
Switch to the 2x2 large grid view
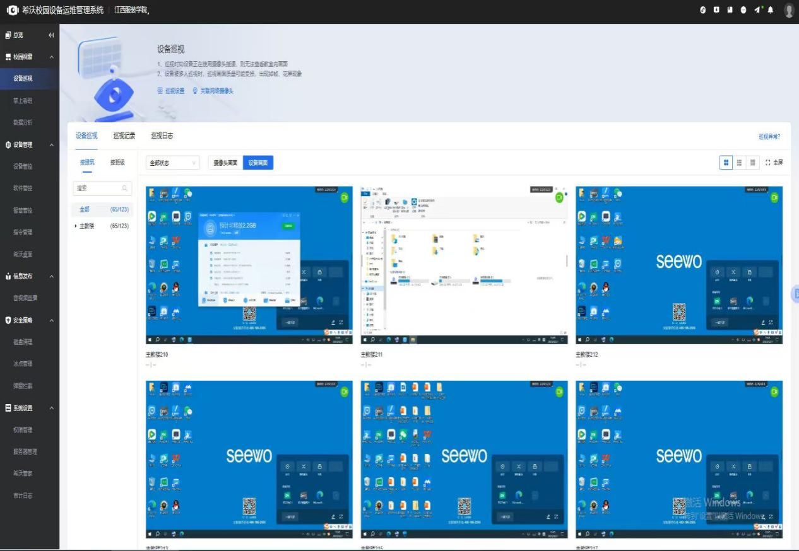726,163
